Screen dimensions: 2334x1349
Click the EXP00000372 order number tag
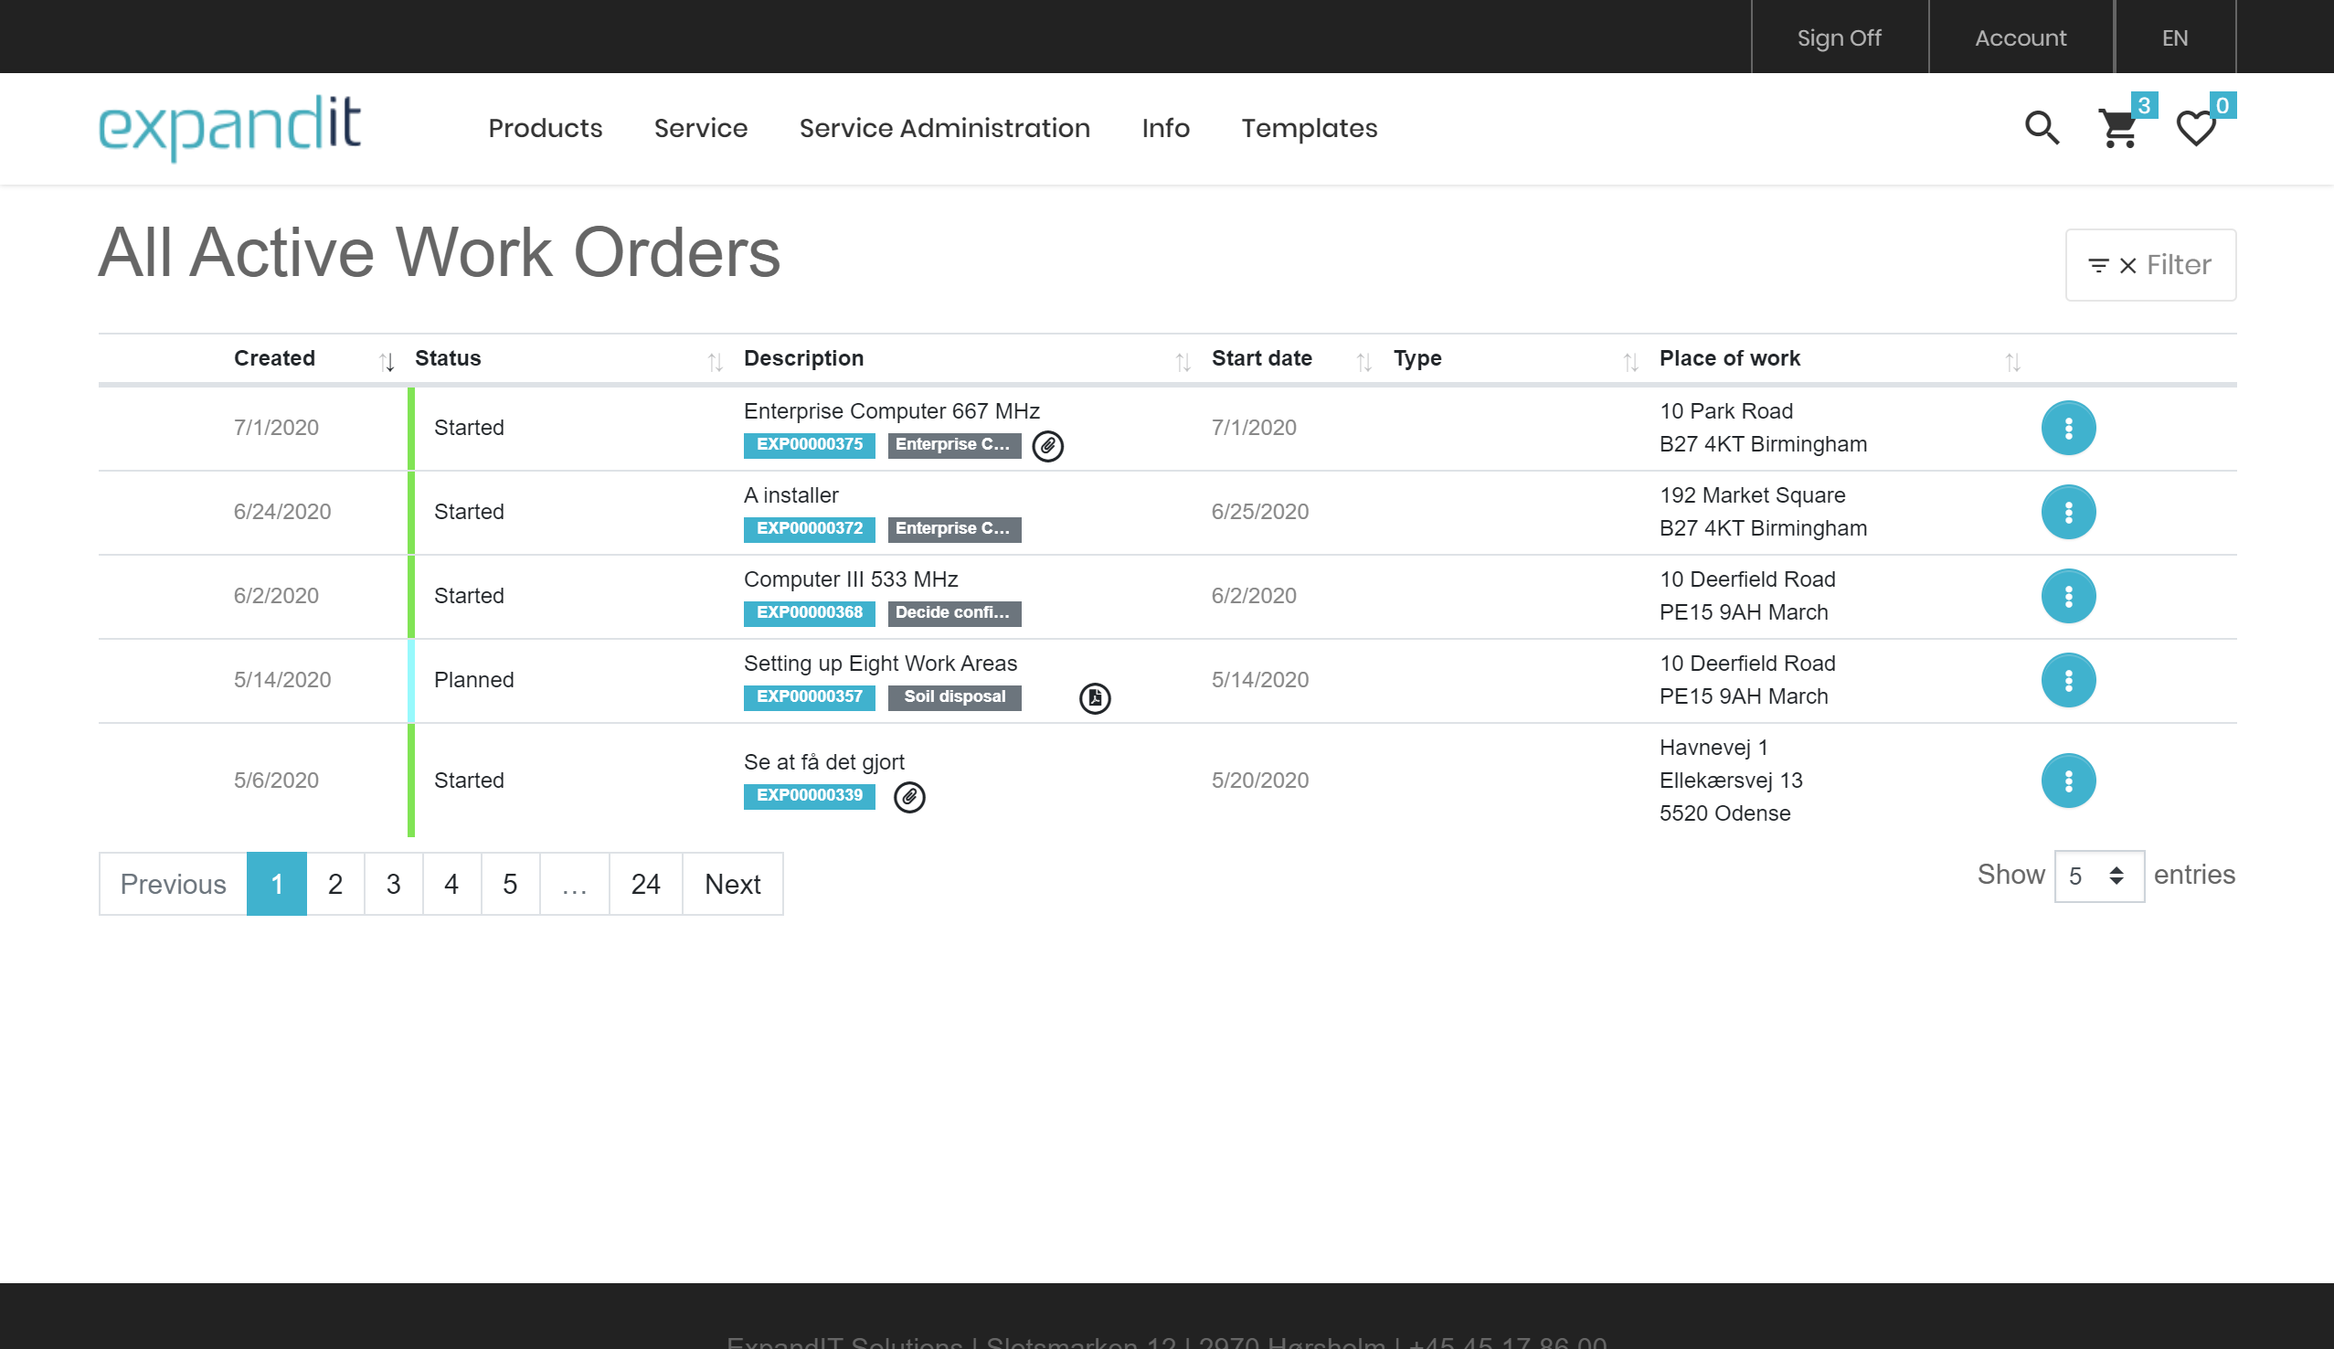809,529
